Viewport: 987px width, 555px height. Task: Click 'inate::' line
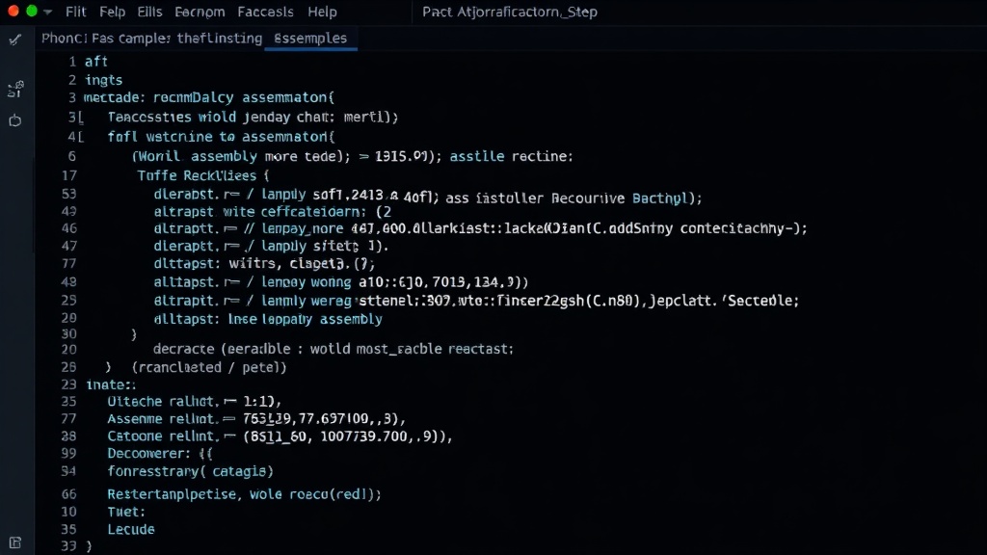click(x=111, y=384)
